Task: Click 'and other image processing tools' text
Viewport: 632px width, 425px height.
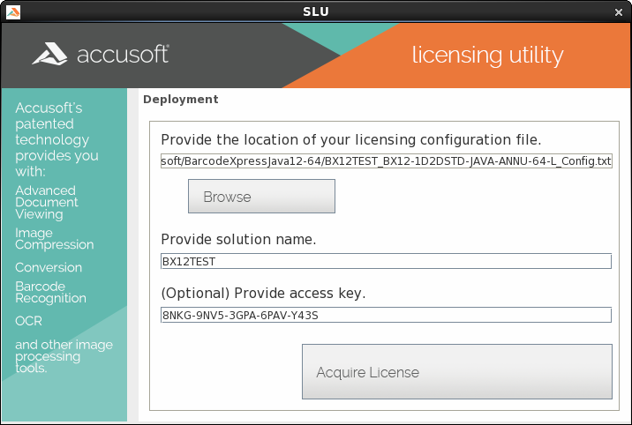Action: 64,355
